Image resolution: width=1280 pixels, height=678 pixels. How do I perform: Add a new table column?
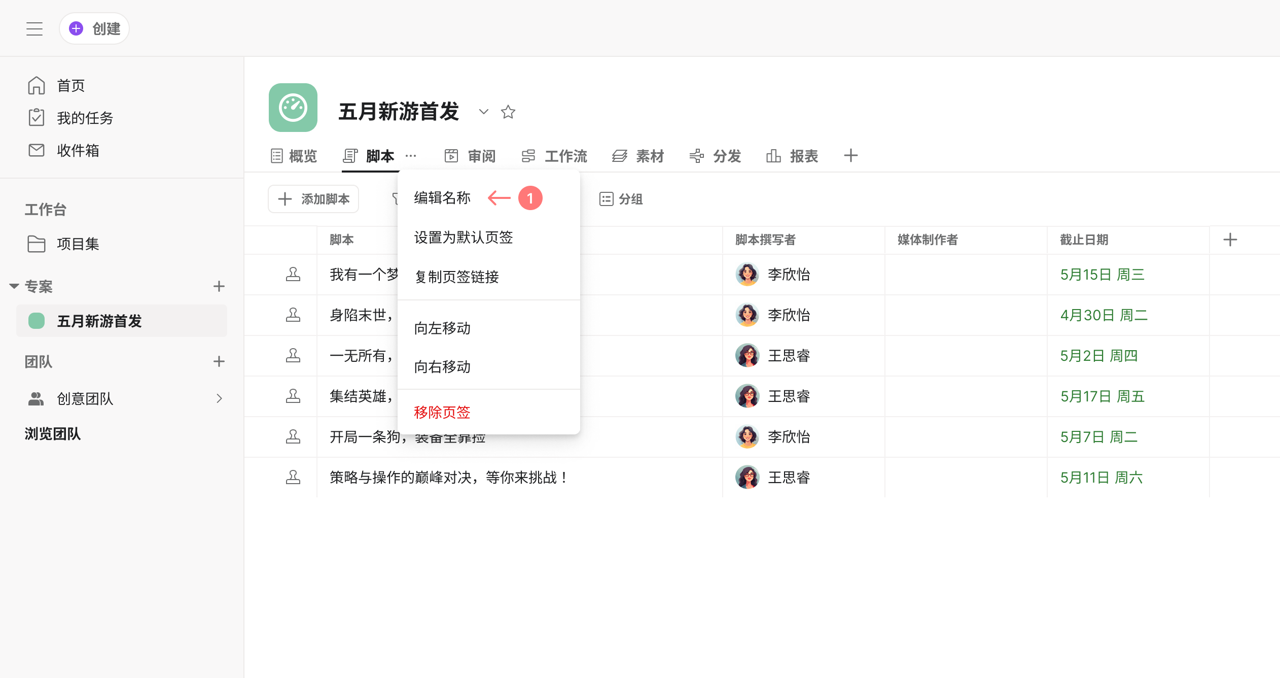click(x=1230, y=240)
